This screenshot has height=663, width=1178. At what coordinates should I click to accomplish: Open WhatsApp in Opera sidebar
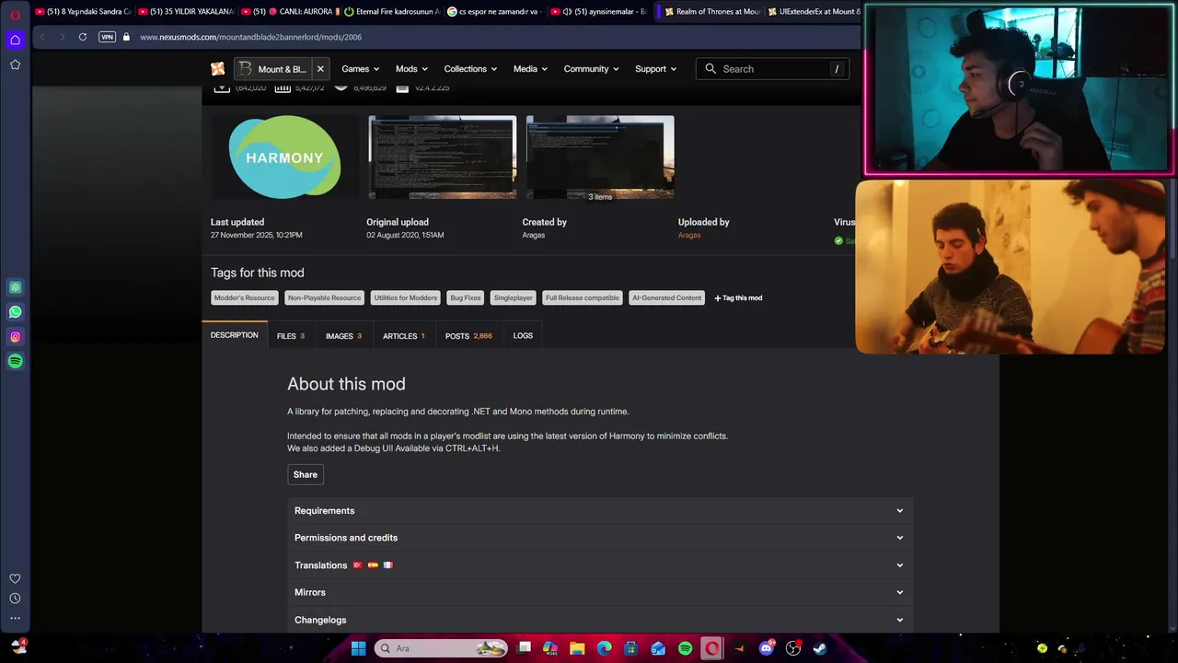pyautogui.click(x=15, y=312)
